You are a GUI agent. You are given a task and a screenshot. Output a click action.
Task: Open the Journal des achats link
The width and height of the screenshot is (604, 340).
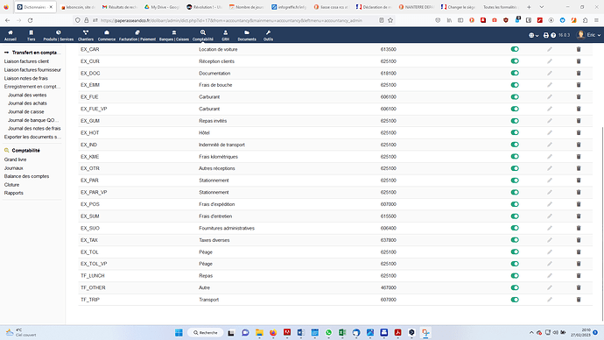[27, 103]
